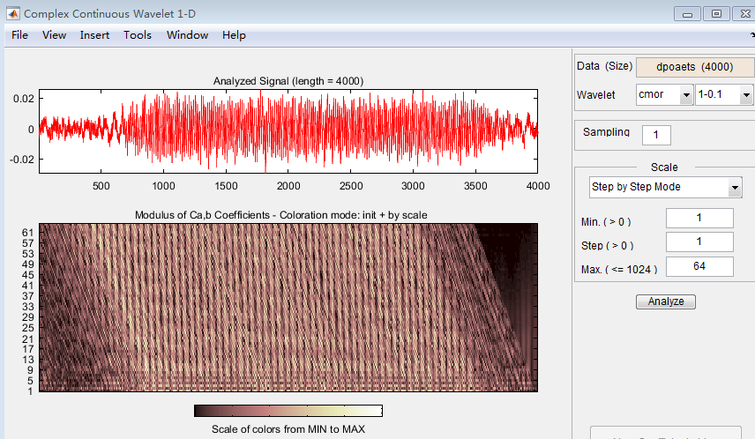Click the dpoaets (4000) data field
Viewport: 755px width, 439px height.
[x=695, y=67]
